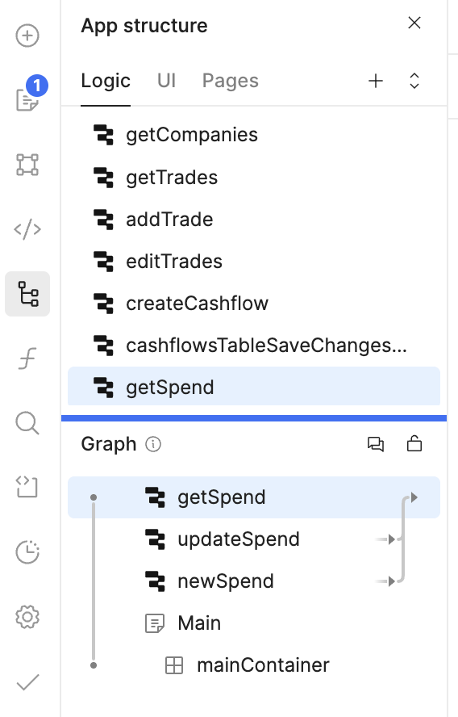This screenshot has width=458, height=717.
Task: Switch to the Pages tab
Action: point(230,81)
